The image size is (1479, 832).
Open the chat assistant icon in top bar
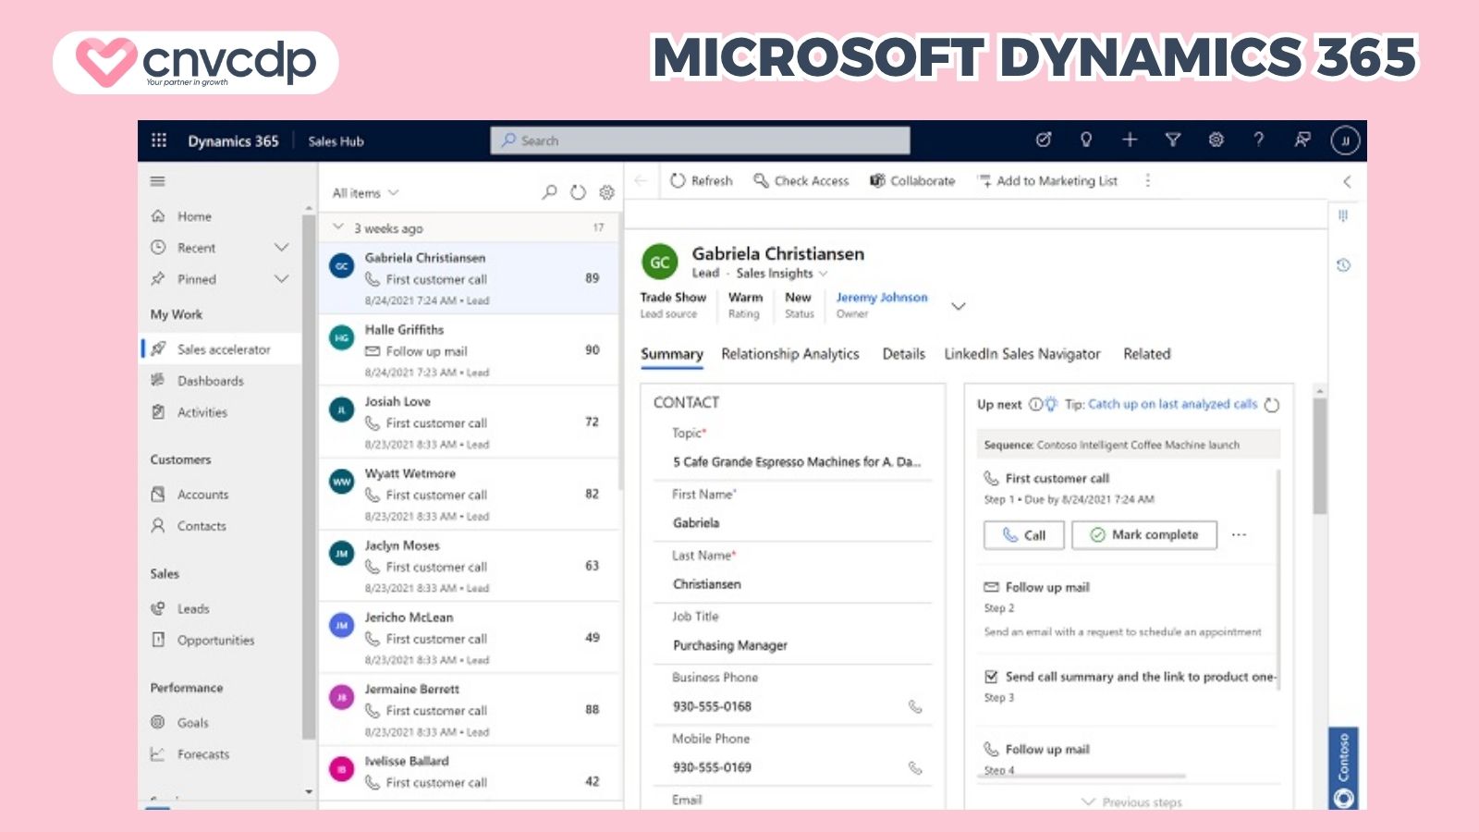tap(1302, 140)
